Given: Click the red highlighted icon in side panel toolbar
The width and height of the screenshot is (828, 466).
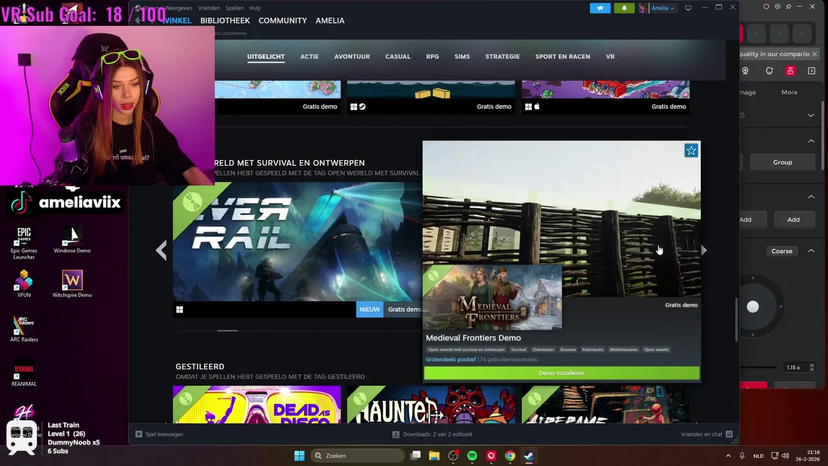Looking at the screenshot, I should (790, 71).
